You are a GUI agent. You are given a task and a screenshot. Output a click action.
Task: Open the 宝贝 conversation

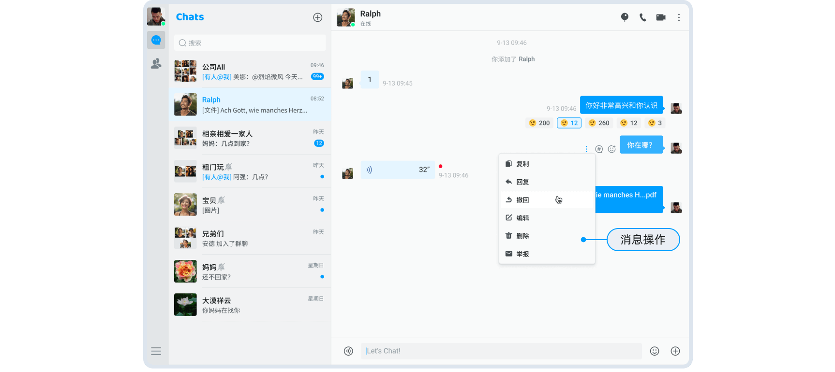click(x=250, y=204)
